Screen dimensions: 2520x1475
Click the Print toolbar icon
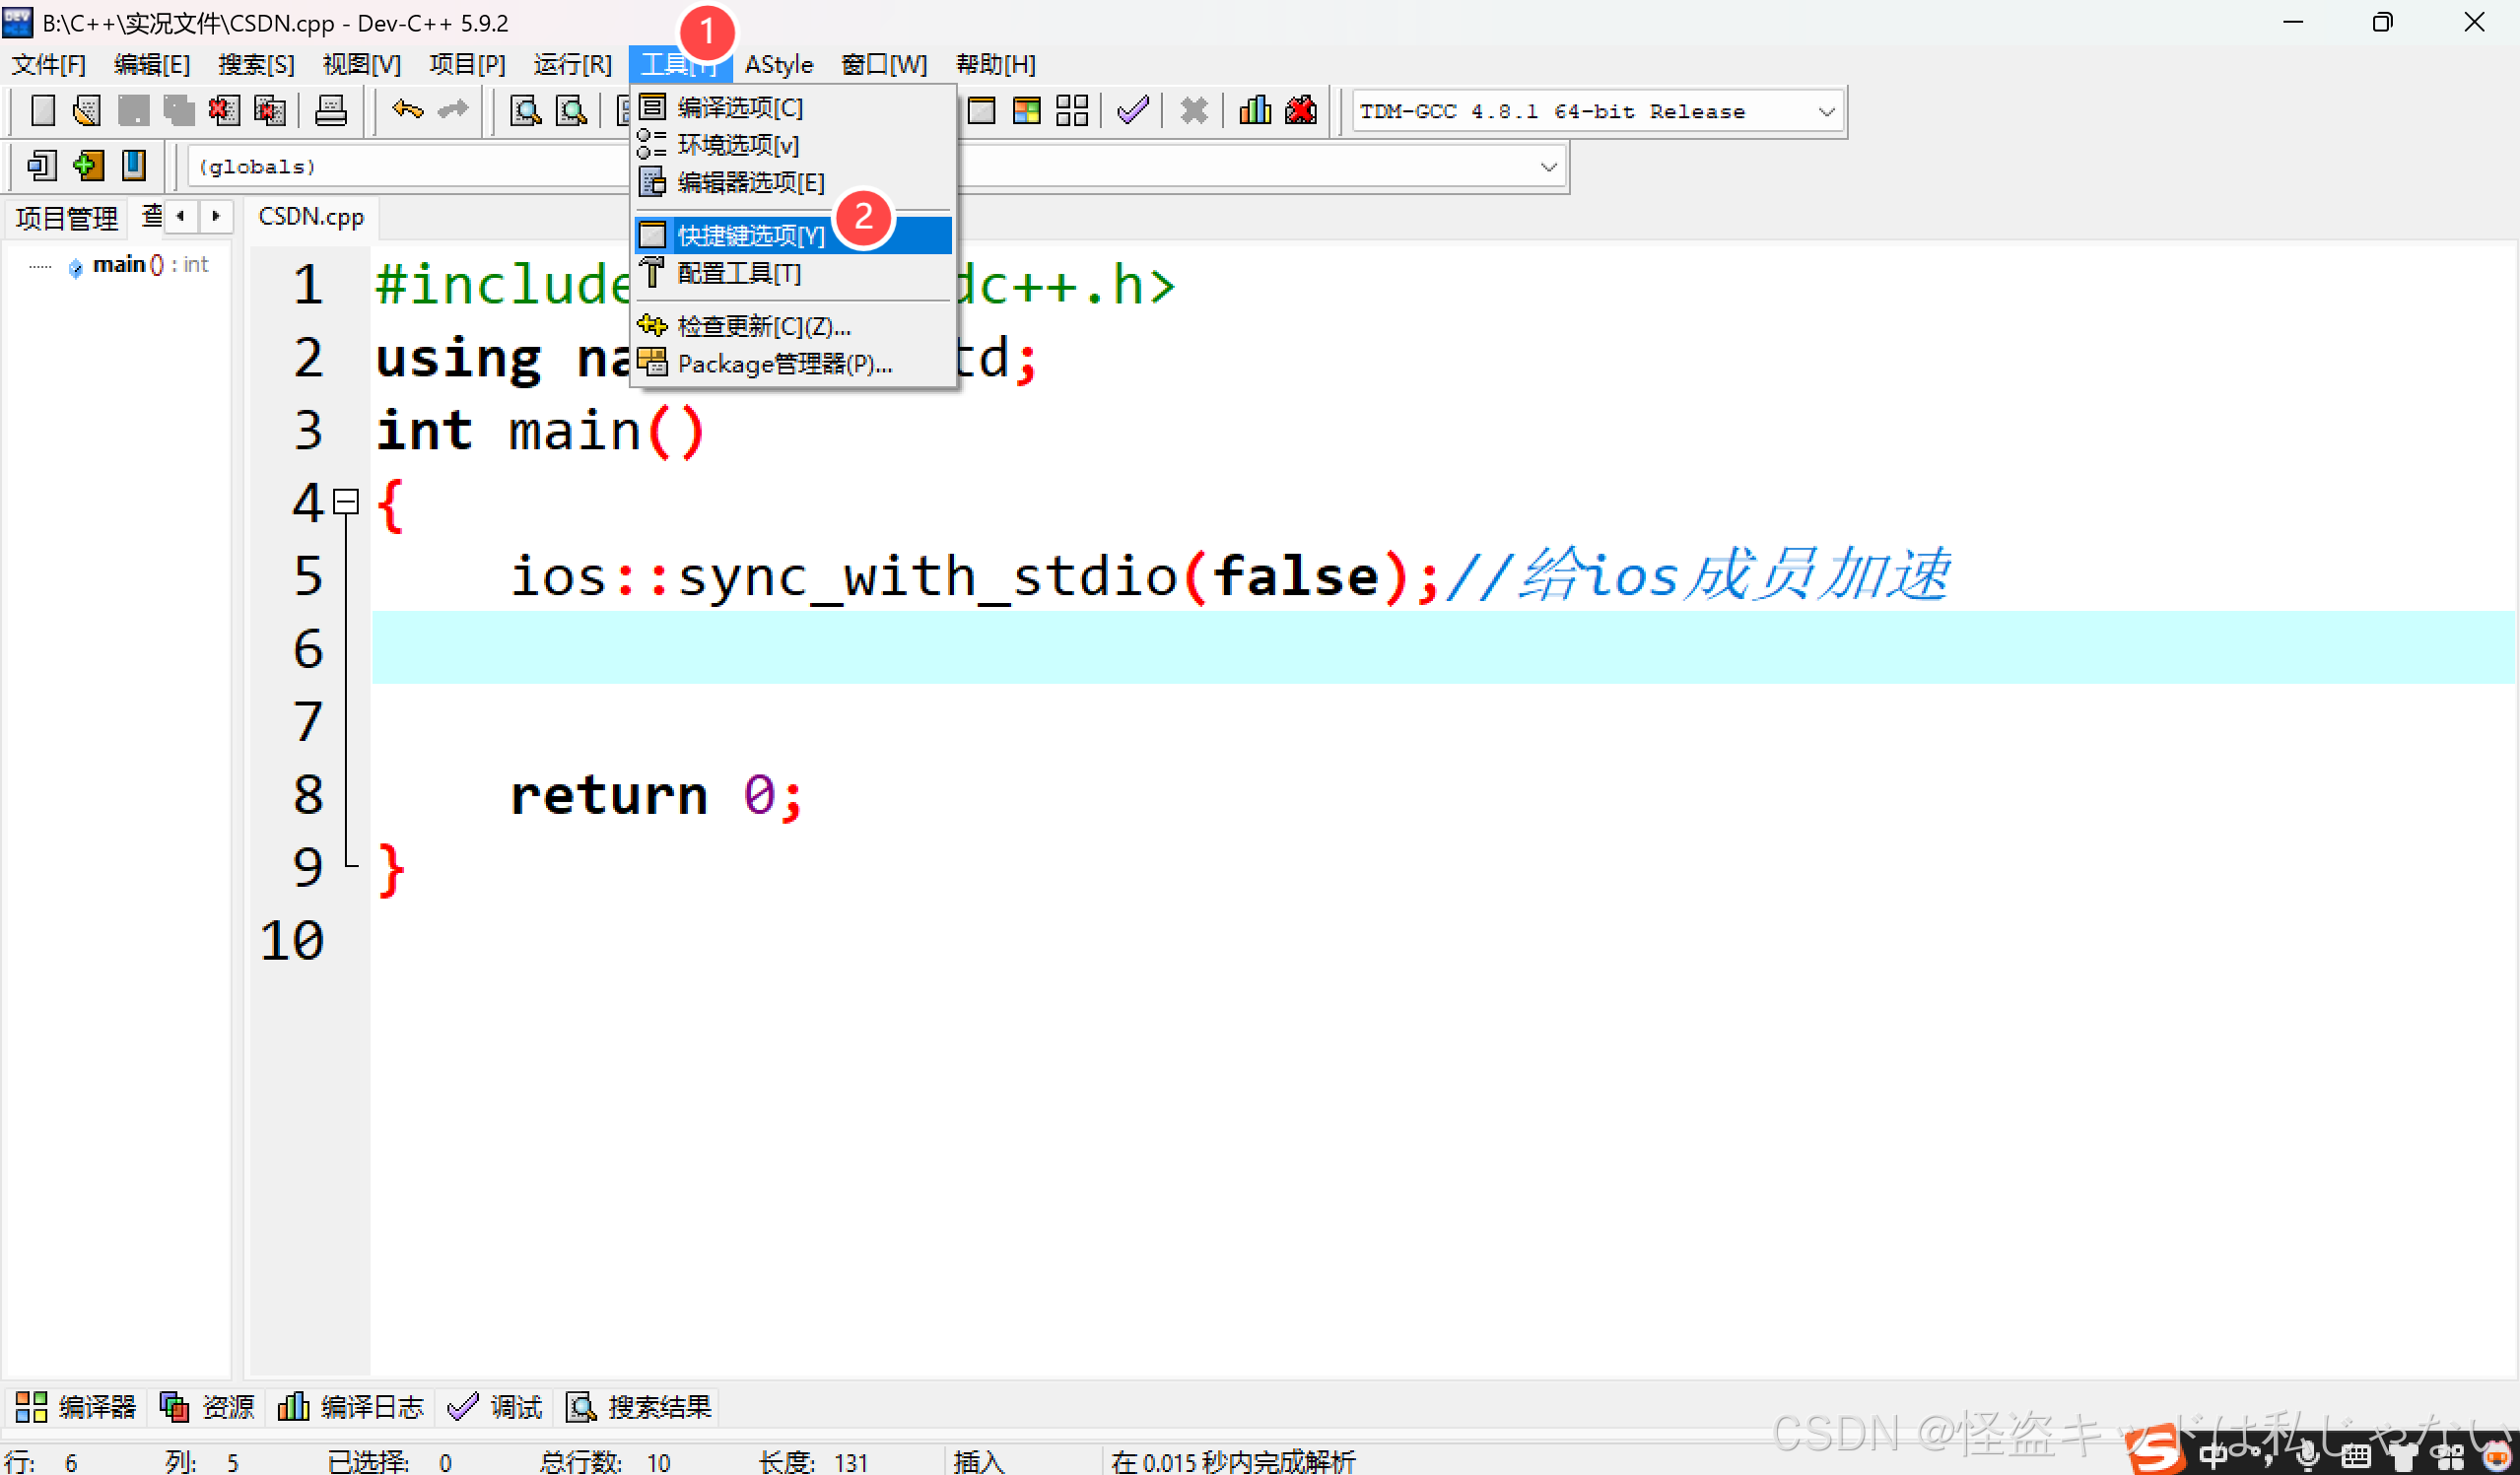tap(331, 110)
